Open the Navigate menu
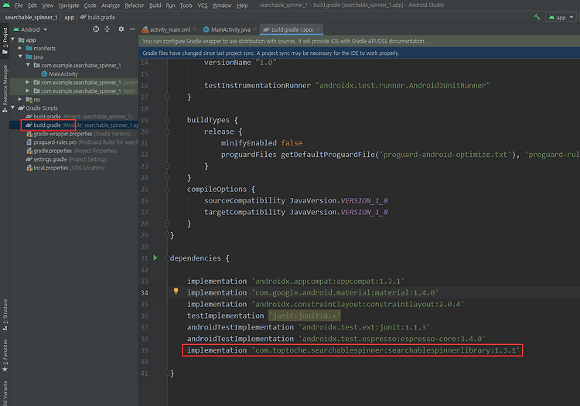580x406 pixels. point(69,5)
